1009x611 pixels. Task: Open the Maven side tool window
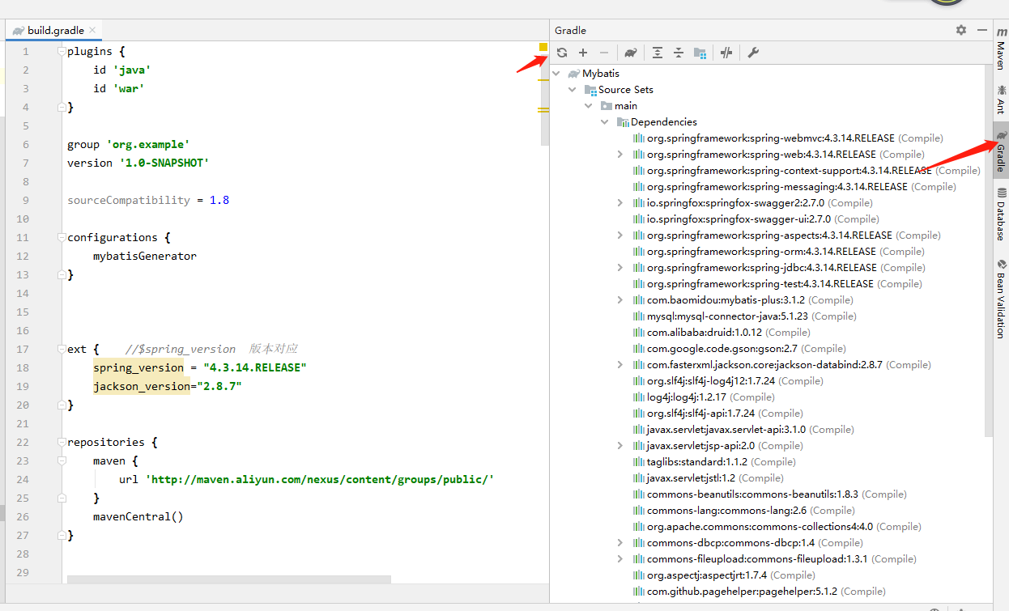[1002, 49]
